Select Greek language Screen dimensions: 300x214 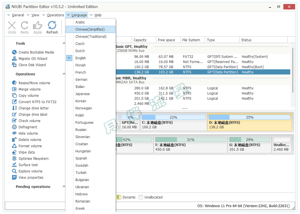pos(91,208)
